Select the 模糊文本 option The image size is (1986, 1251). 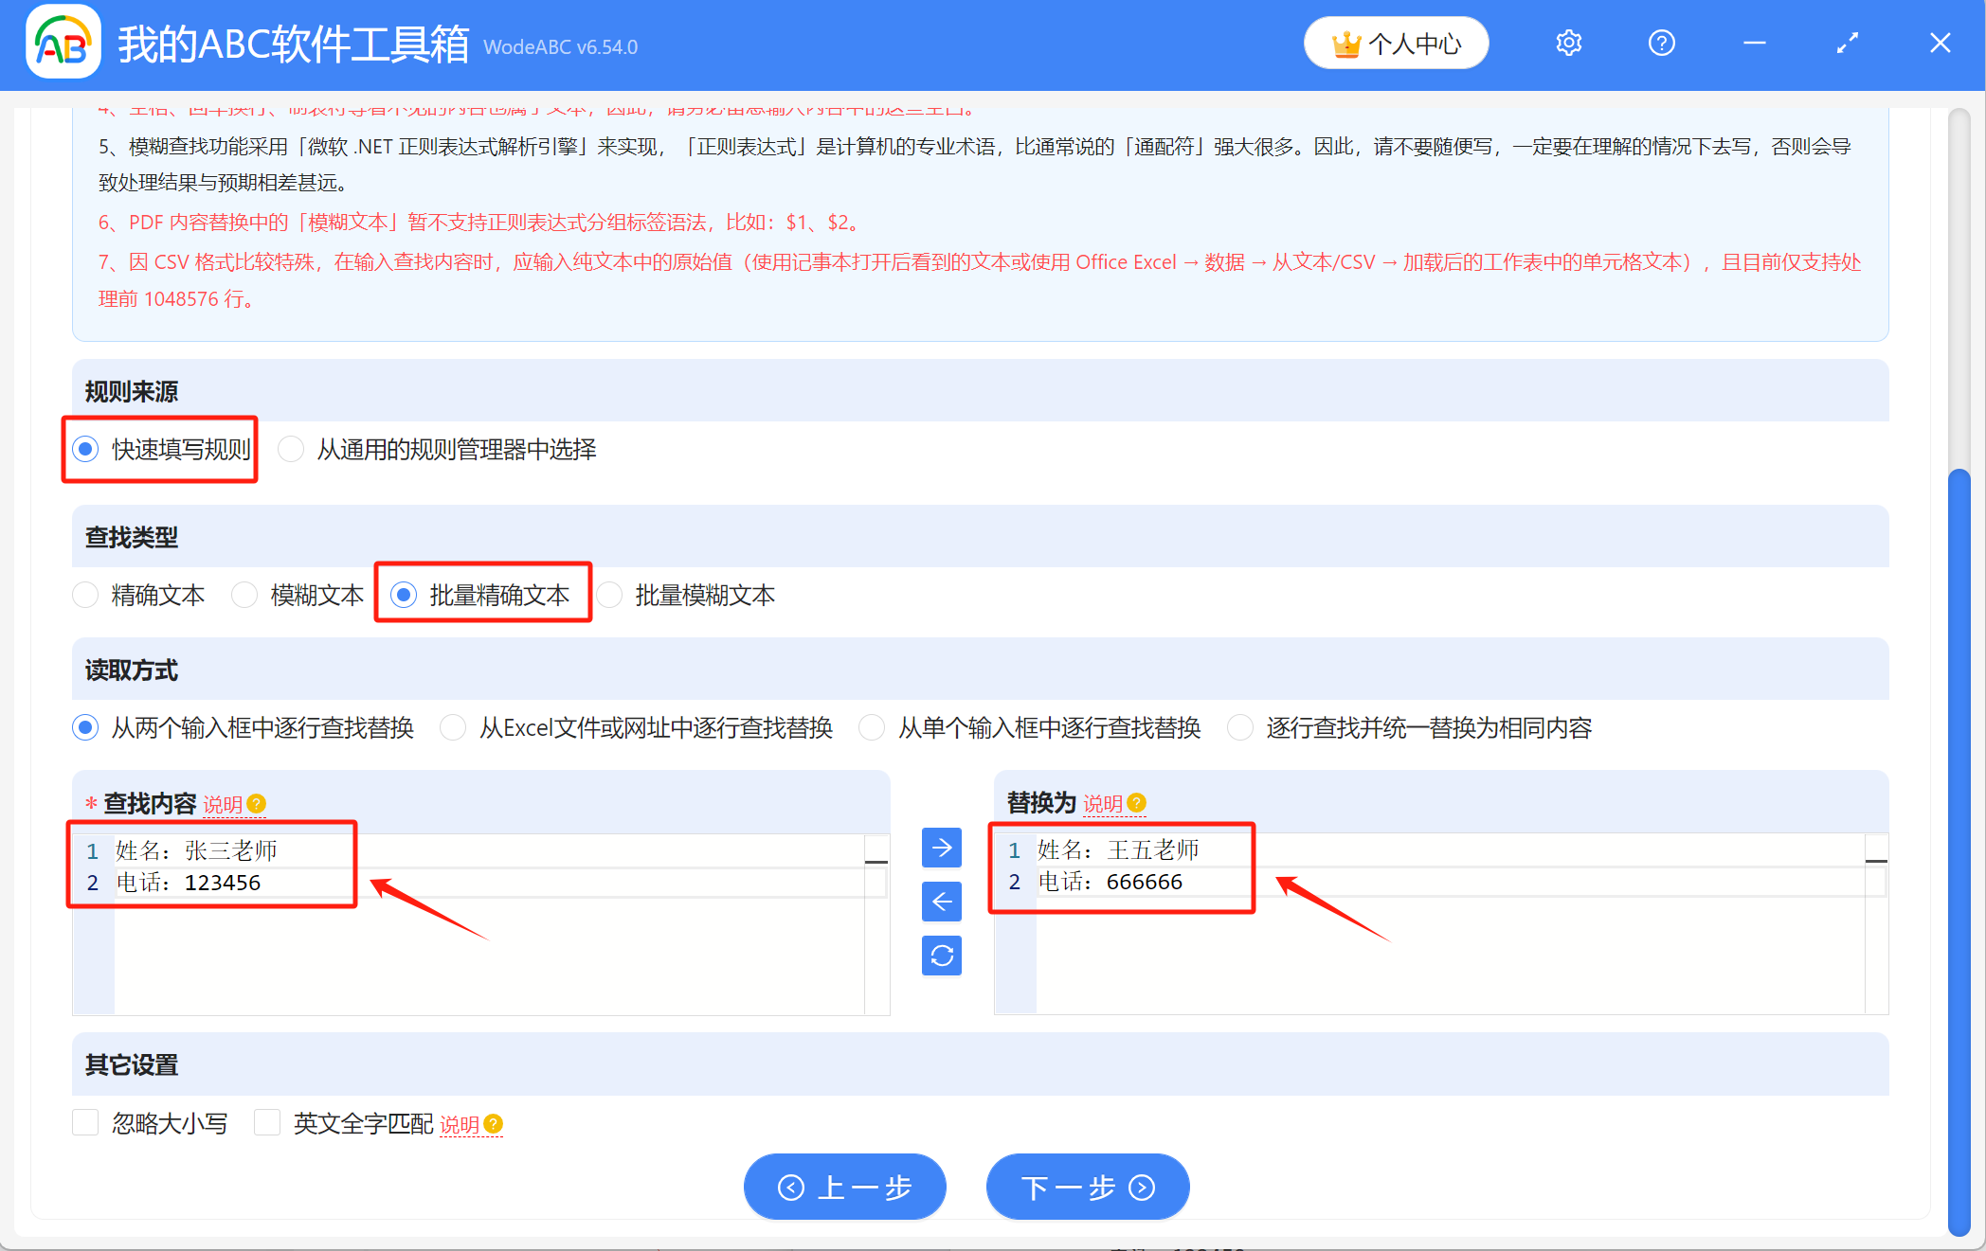coord(244,595)
